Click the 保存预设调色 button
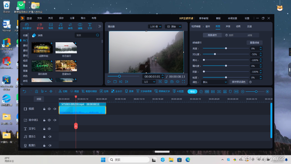291x164 pixels. click(x=238, y=82)
